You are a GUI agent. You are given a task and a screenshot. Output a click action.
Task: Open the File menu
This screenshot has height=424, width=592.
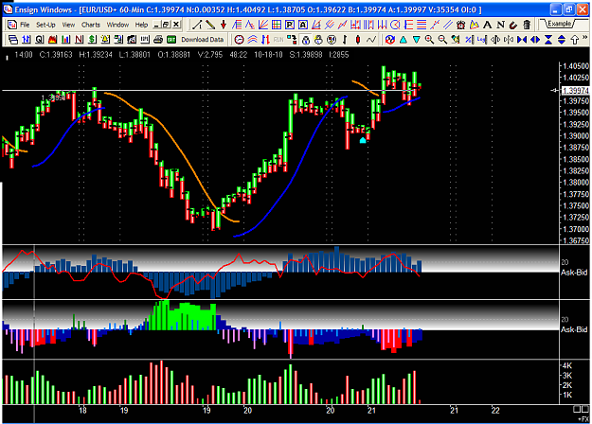(25, 25)
